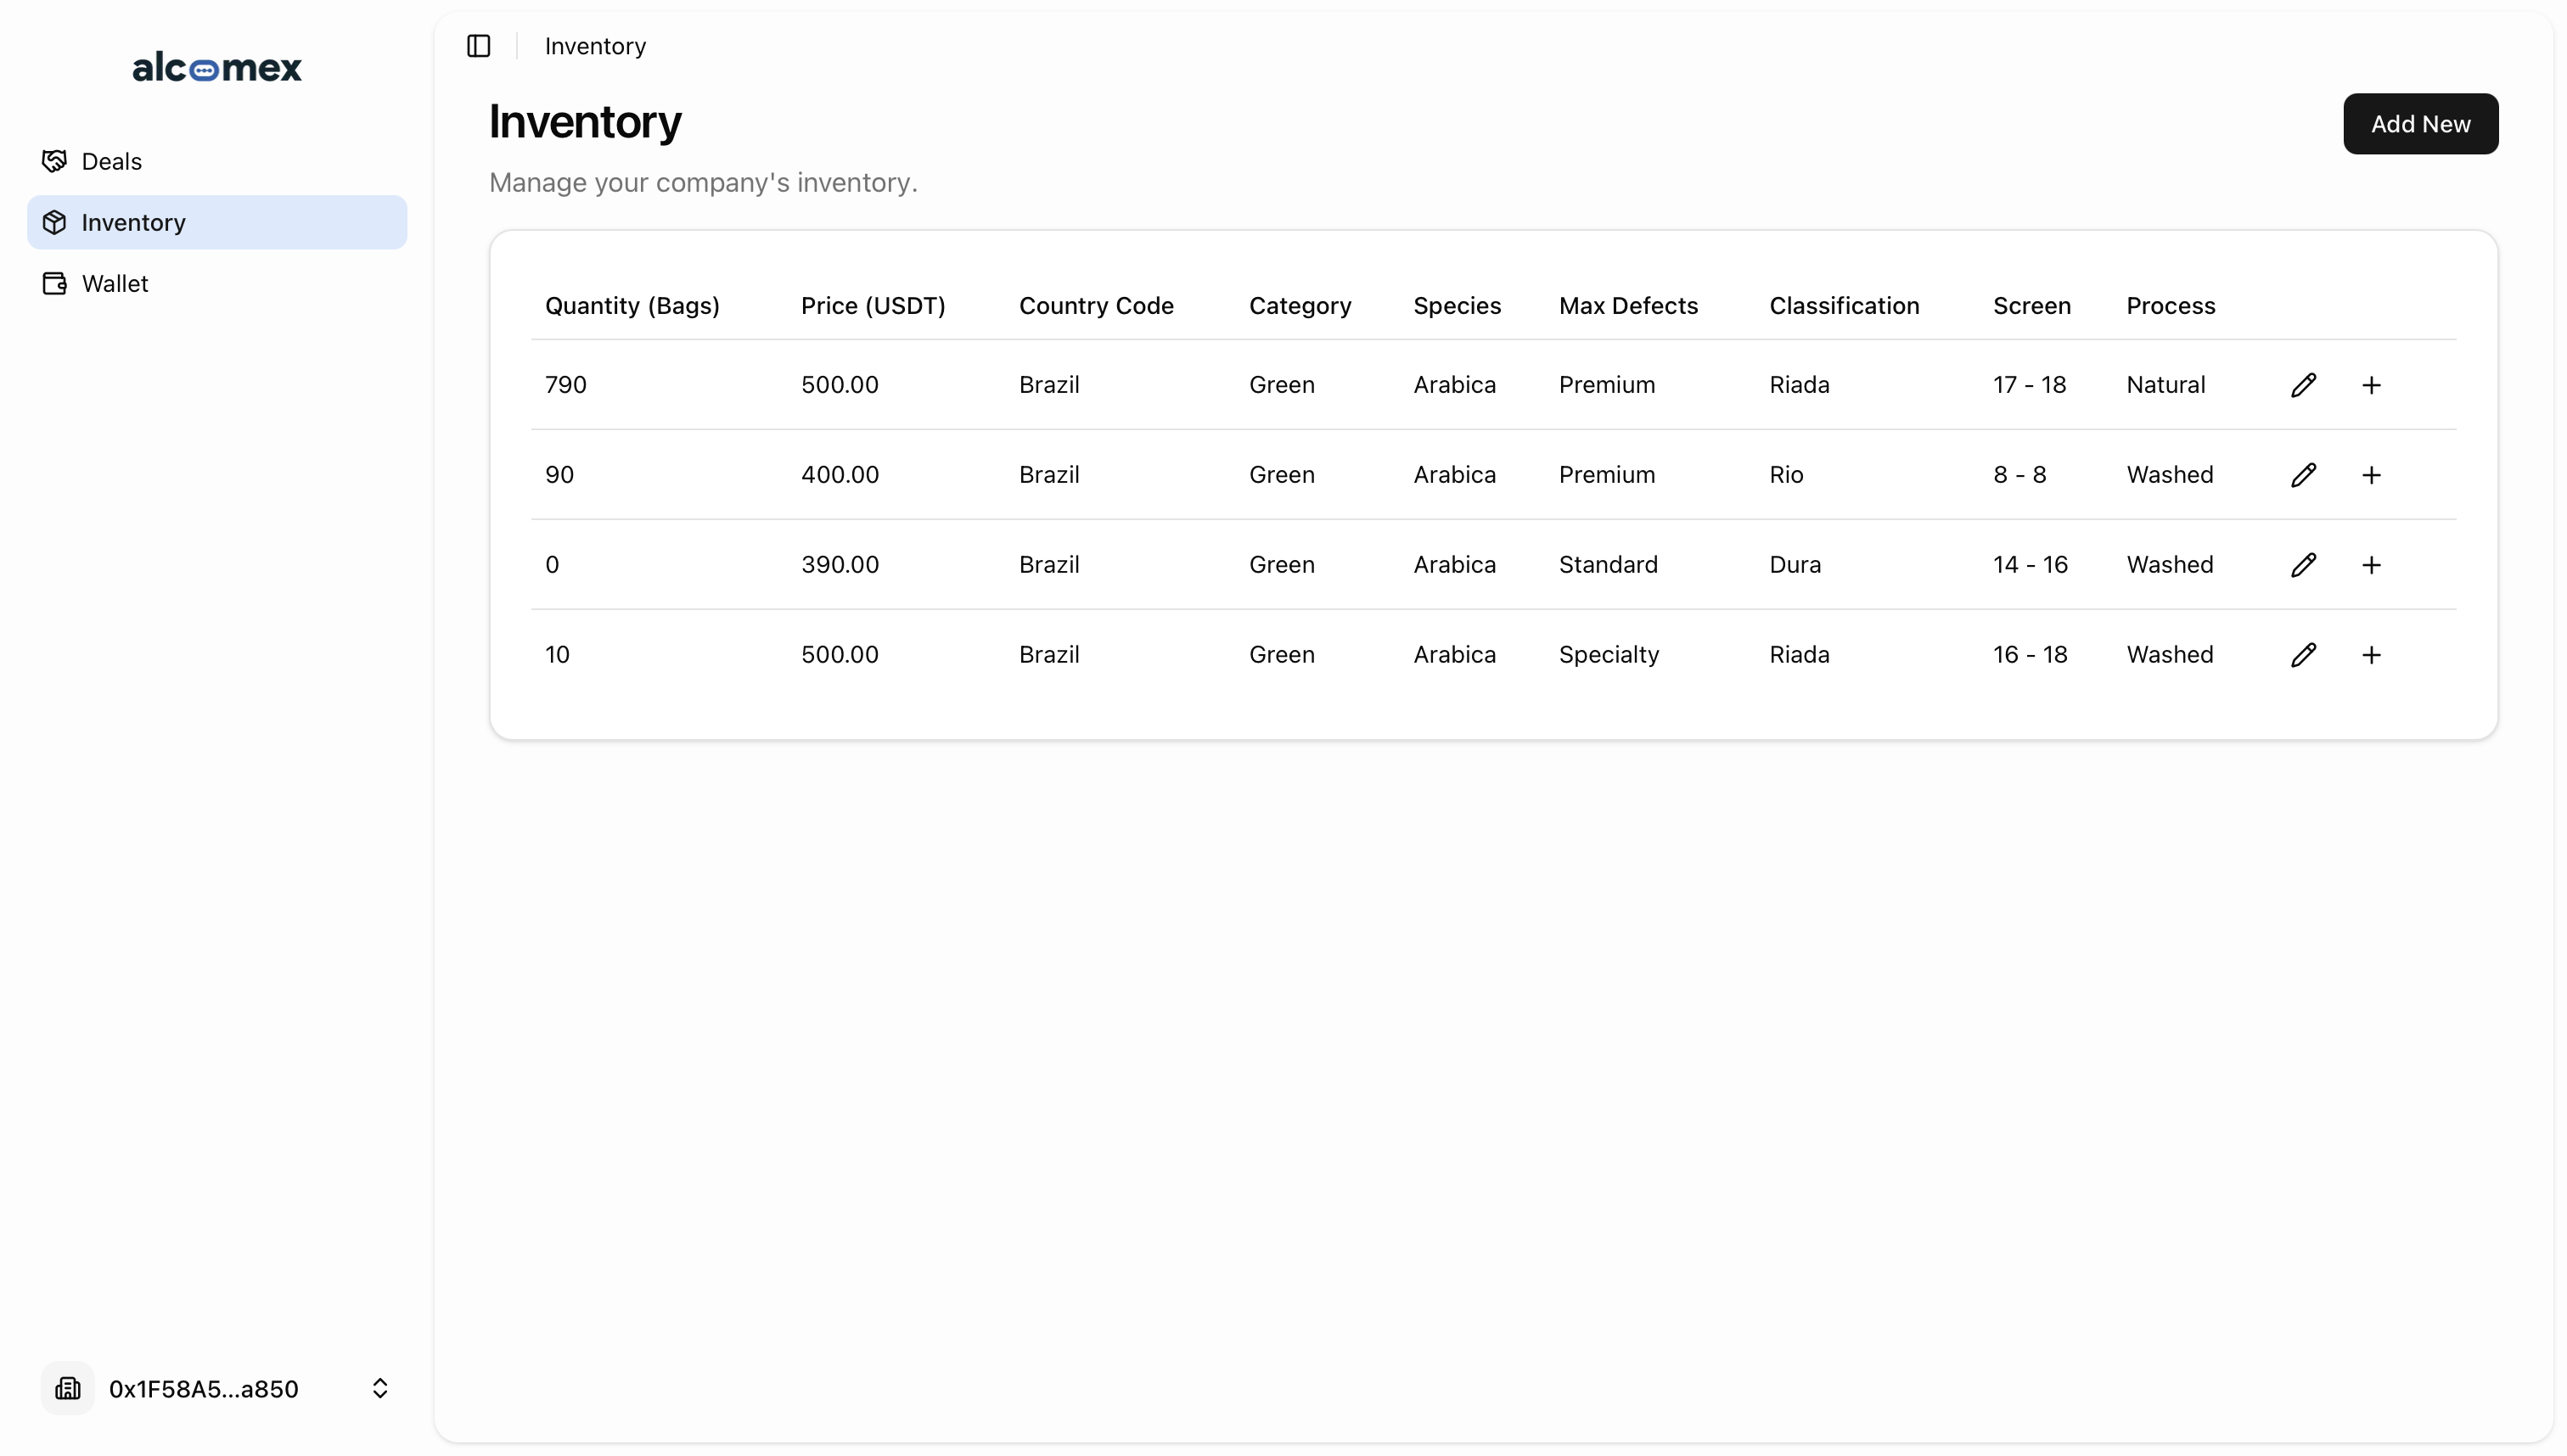Click the Max Defects column header
Screen dimensions: 2567x1456
coord(1627,306)
